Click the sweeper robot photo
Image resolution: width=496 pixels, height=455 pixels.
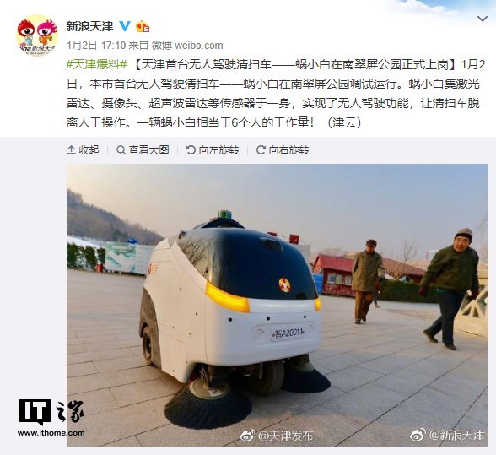tap(278, 305)
